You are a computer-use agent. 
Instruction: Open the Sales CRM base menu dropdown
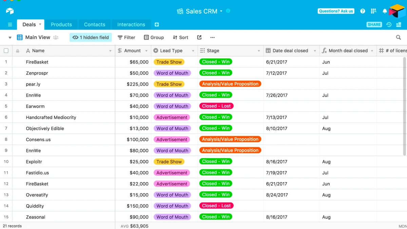[x=222, y=11]
